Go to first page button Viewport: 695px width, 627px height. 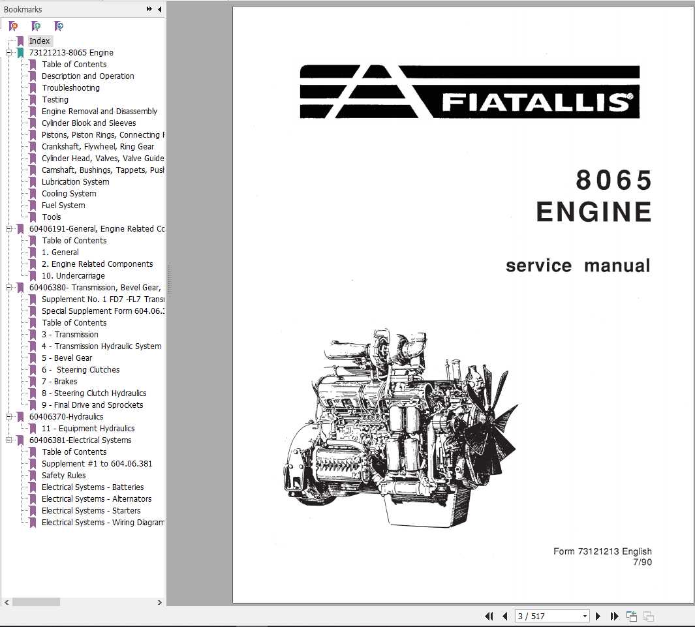(489, 616)
